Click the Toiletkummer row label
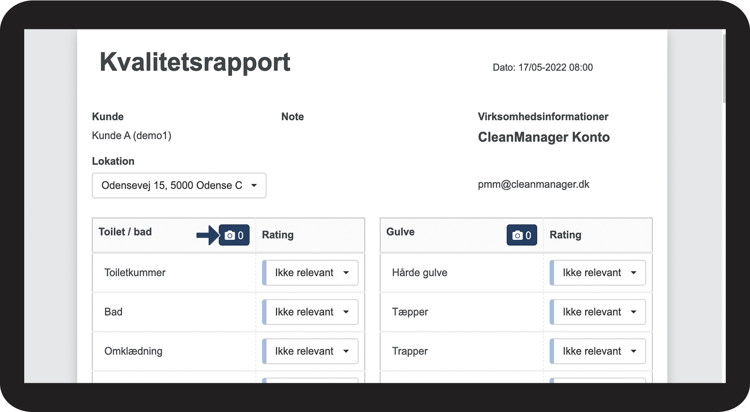Image resolution: width=750 pixels, height=412 pixels. pos(135,273)
